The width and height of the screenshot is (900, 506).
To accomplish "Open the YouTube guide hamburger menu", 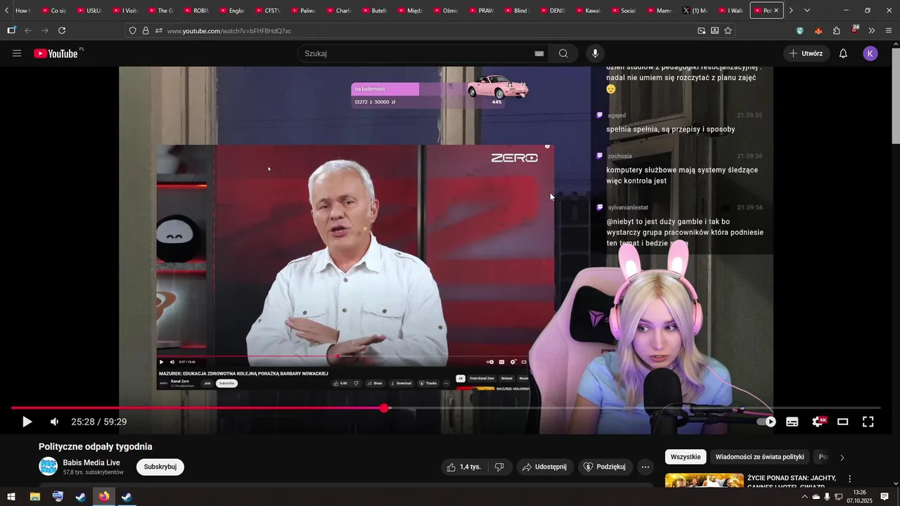I will click(x=17, y=53).
